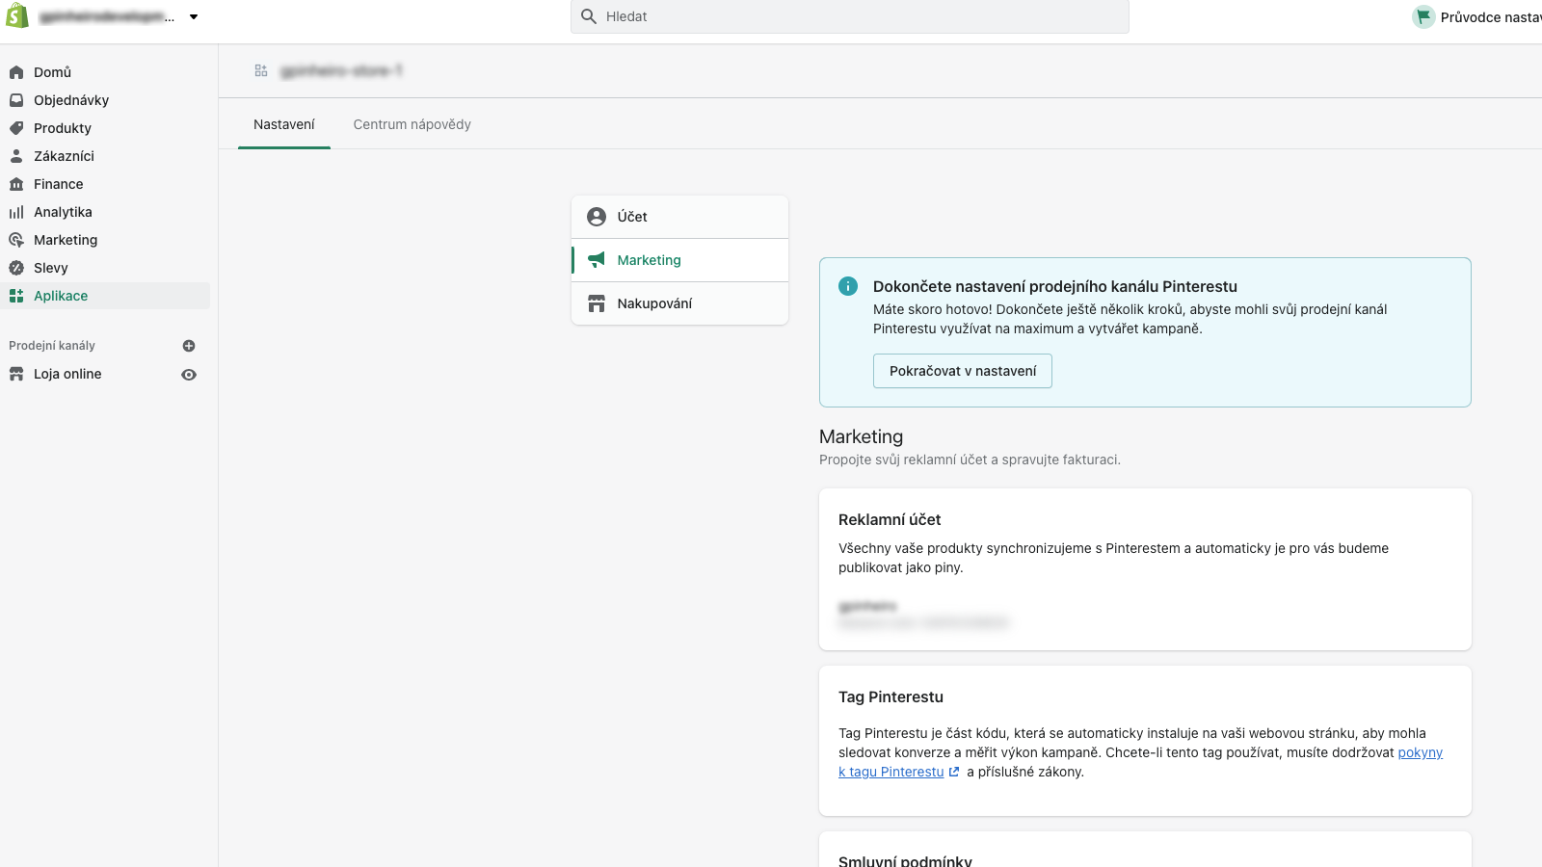Click the external link icon after Pinterestu
The image size is (1542, 867).
point(954,772)
